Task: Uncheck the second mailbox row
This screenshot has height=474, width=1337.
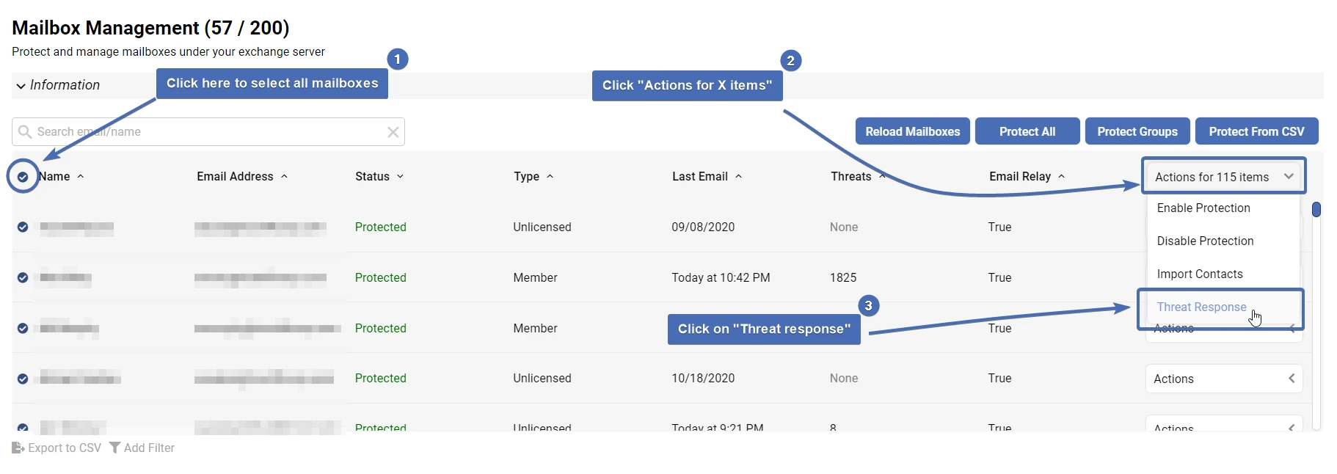Action: 23,277
